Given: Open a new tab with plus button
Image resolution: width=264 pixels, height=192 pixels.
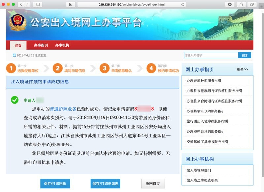Looking at the screenshot, I should 261,6.
